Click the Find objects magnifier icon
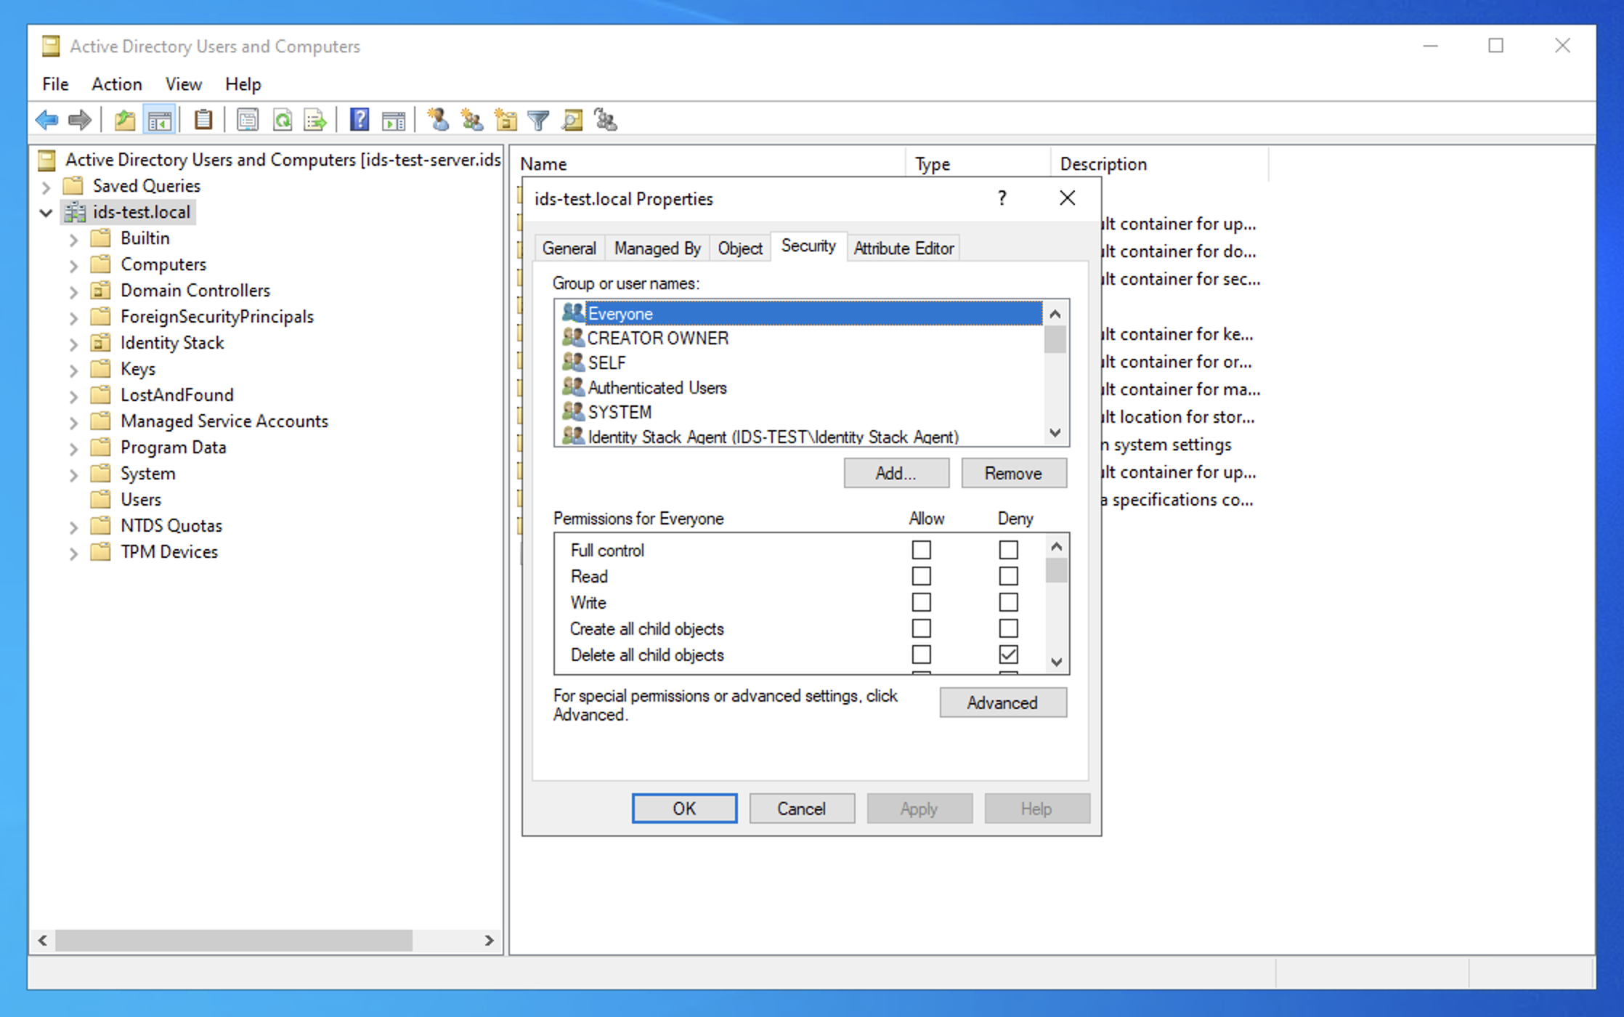Viewport: 1624px width, 1017px height. [x=572, y=120]
